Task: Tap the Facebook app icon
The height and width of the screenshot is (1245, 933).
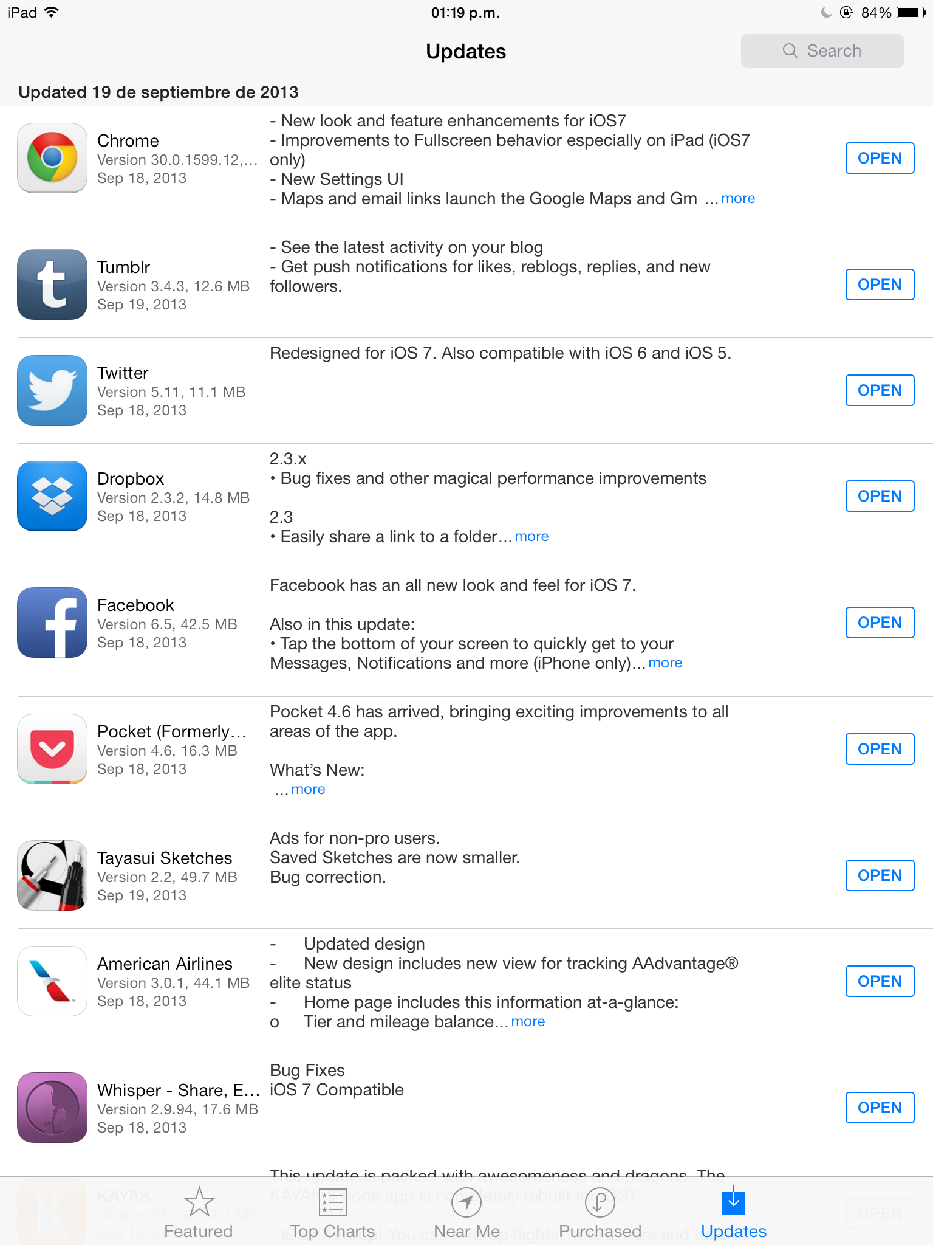Action: [x=52, y=622]
